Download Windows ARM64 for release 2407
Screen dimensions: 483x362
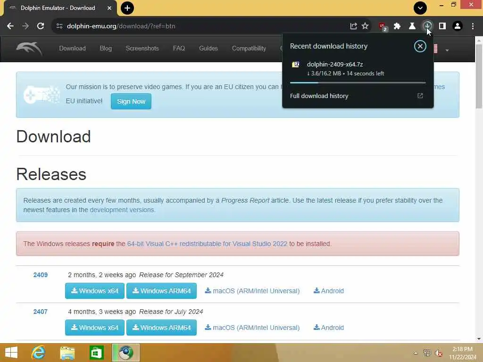coord(161,328)
